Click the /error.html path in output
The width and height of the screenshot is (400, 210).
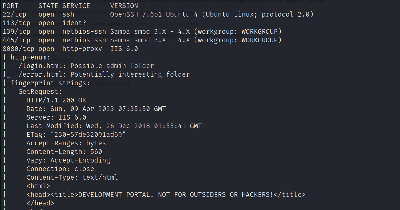42,74
